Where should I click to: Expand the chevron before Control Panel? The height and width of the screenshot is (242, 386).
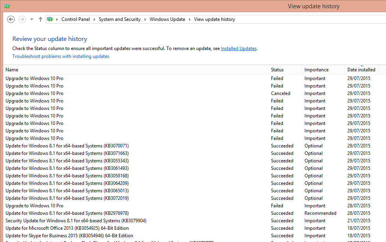(x=57, y=19)
